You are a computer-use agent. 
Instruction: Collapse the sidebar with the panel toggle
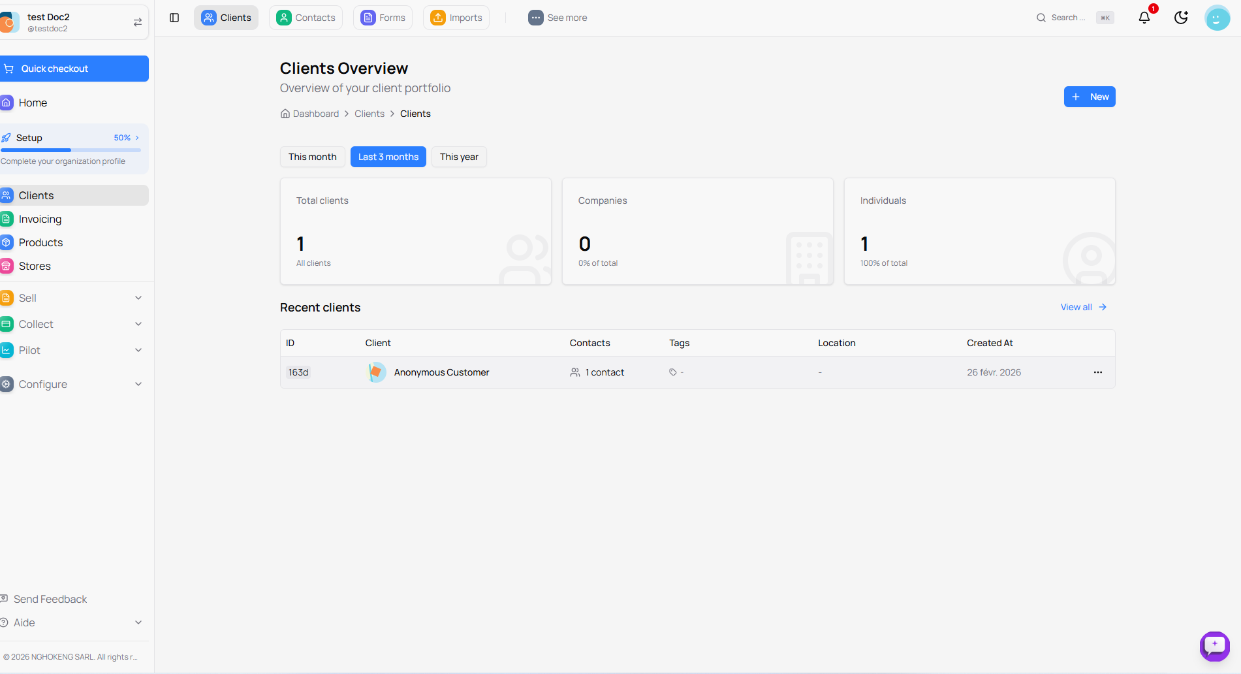click(x=174, y=18)
